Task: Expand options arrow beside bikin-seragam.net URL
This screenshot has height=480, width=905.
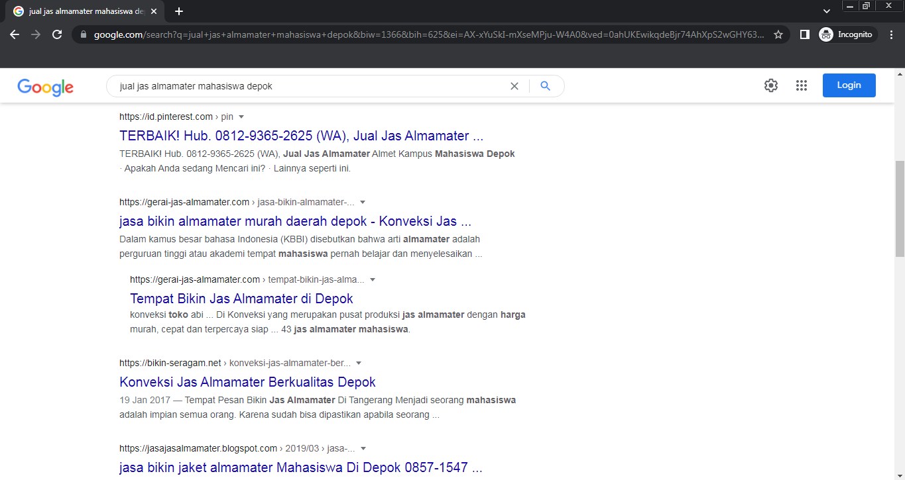Action: [359, 363]
